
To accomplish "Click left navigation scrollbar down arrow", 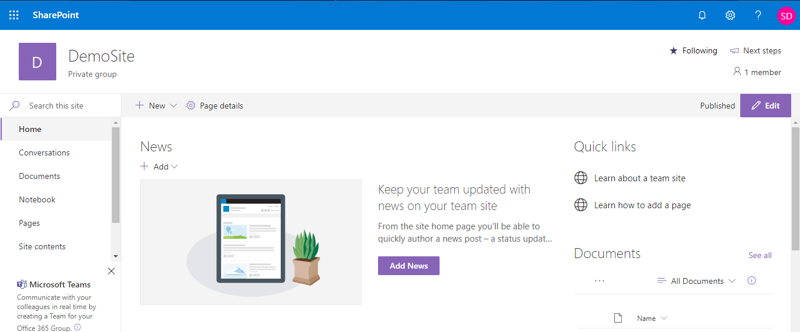I will pos(115,256).
